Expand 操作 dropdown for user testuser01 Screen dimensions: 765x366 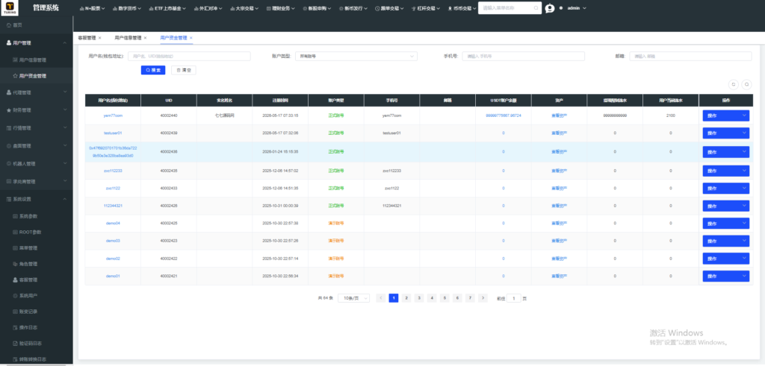click(x=725, y=133)
